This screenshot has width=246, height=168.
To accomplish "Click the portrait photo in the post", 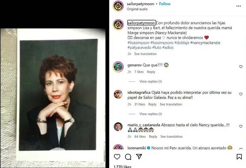I will (x=58, y=95).
